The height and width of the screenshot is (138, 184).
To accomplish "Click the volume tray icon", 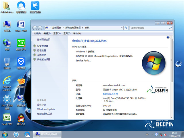I will pyautogui.click(x=165, y=135).
